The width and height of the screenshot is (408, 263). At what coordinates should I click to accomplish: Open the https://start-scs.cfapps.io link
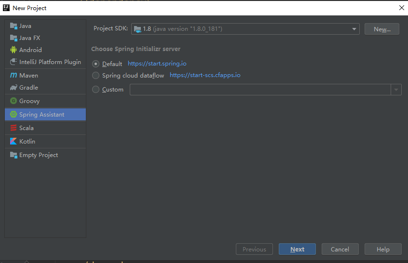click(x=205, y=75)
